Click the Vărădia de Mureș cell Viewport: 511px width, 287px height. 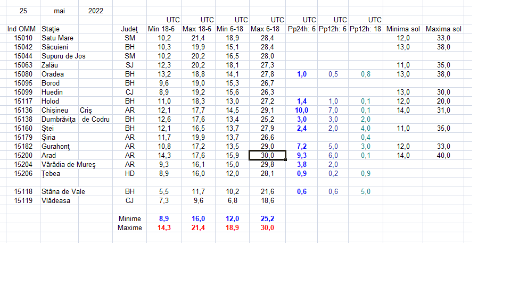click(69, 165)
